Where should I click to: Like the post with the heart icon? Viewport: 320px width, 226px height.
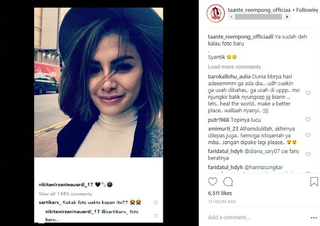[212, 182]
